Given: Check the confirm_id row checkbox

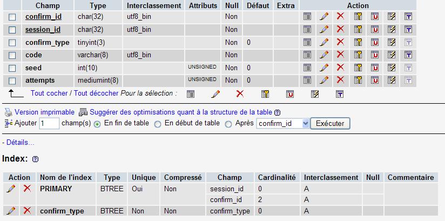Looking at the screenshot, I should [x=12, y=17].
